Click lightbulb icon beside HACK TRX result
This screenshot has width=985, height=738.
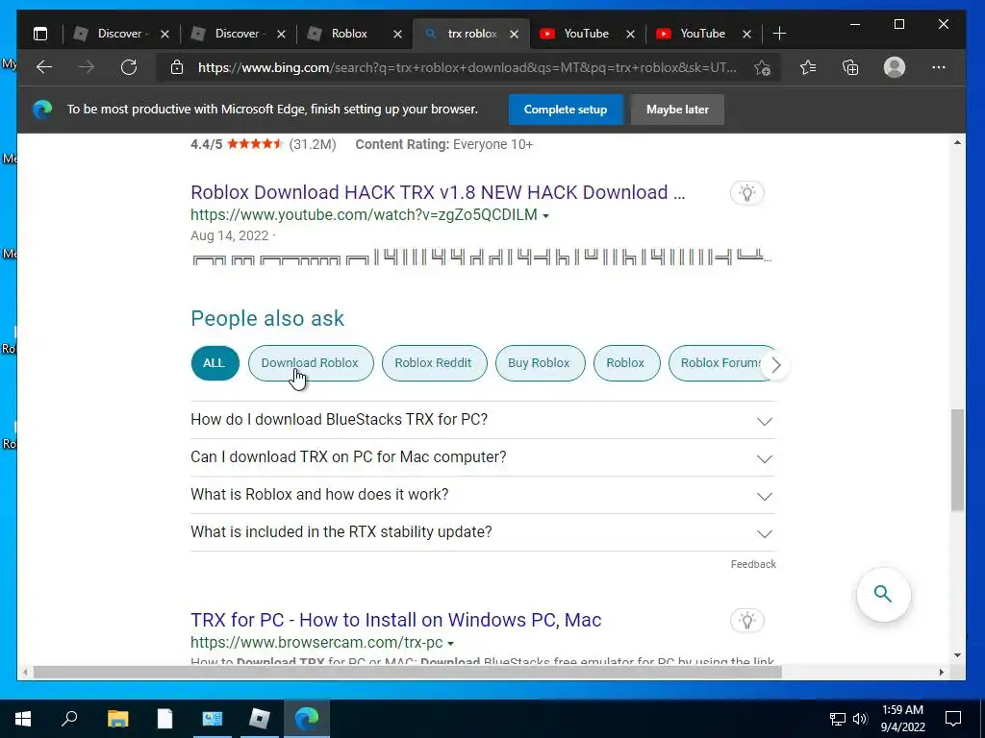(746, 192)
